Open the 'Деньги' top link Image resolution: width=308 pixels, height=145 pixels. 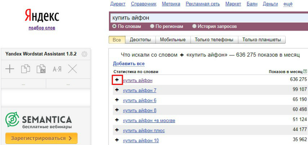click(270, 4)
